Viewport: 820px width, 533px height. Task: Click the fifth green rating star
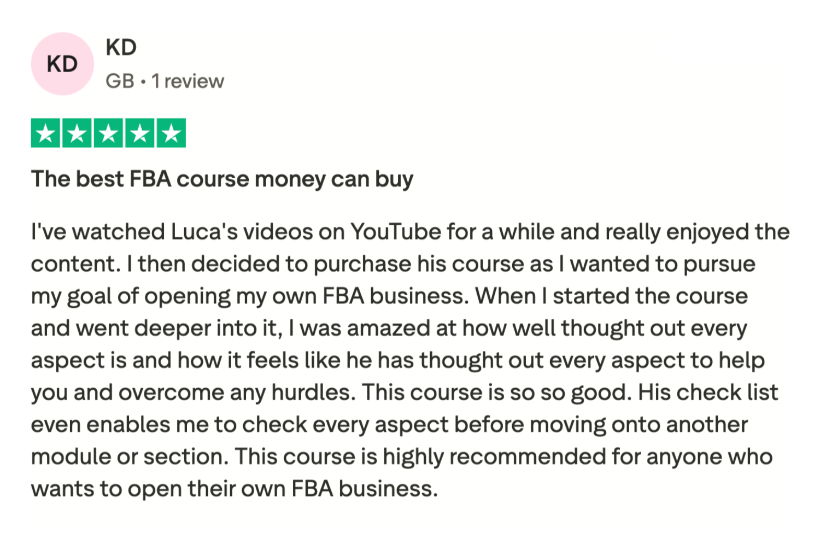point(172,133)
